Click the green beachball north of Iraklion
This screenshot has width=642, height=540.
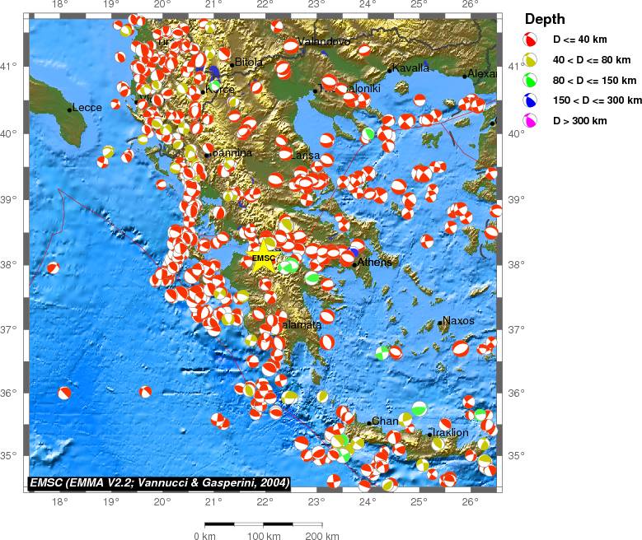(419, 408)
